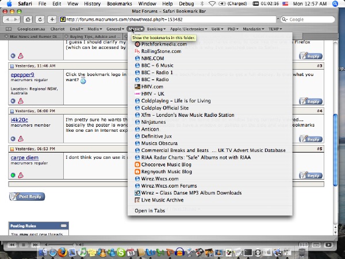Launch Firefox from the Dock
This screenshot has width=345, height=259.
[x=62, y=252]
